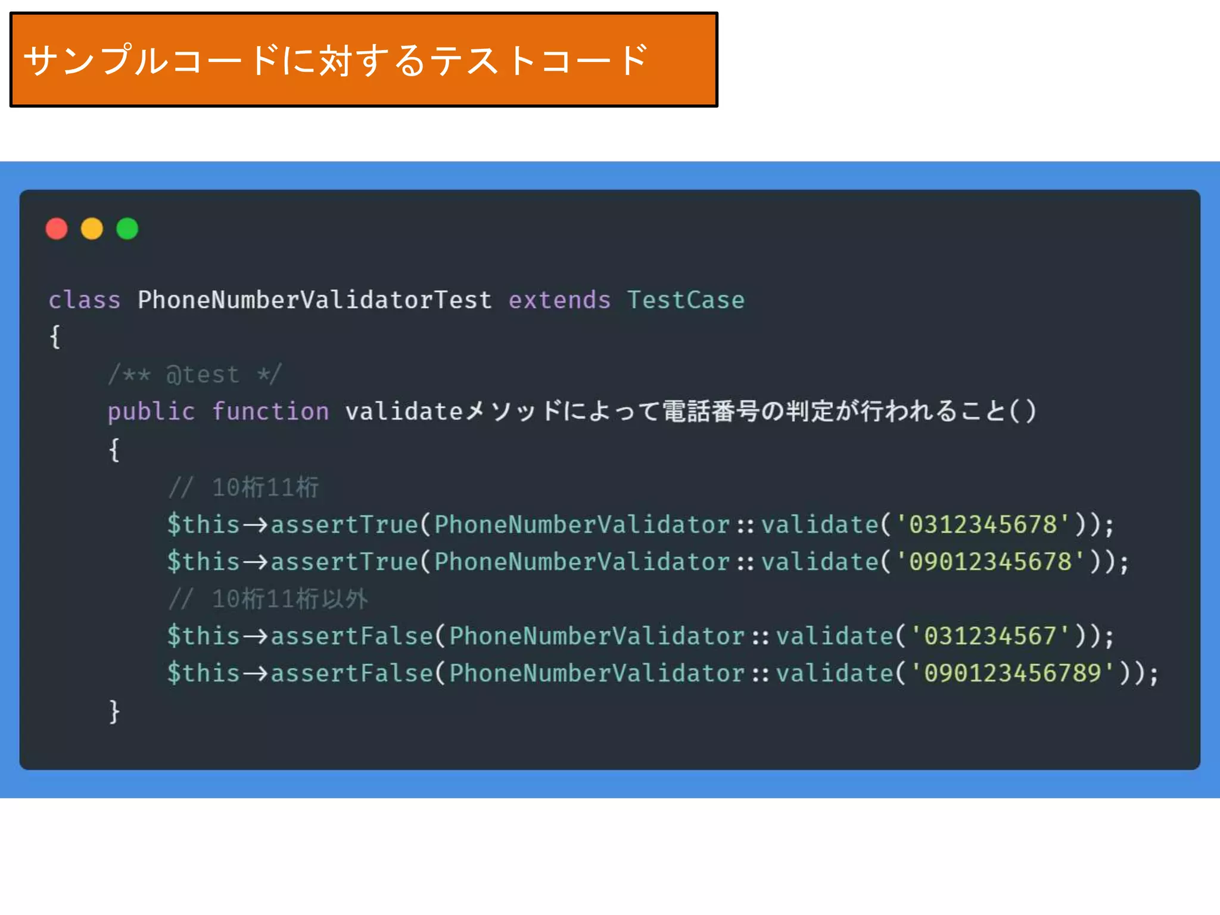Click the string '031234567' in first assertFalse
Viewport: 1220px width, 915px height.
tap(990, 636)
